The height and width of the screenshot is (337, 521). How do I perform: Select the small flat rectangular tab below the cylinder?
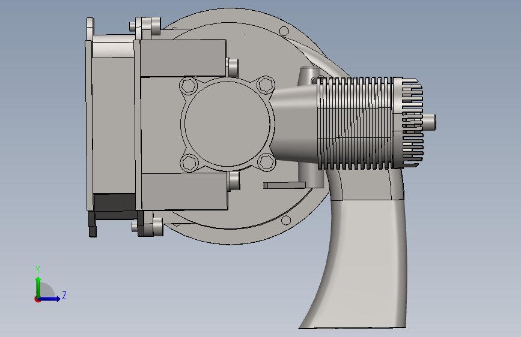point(284,185)
